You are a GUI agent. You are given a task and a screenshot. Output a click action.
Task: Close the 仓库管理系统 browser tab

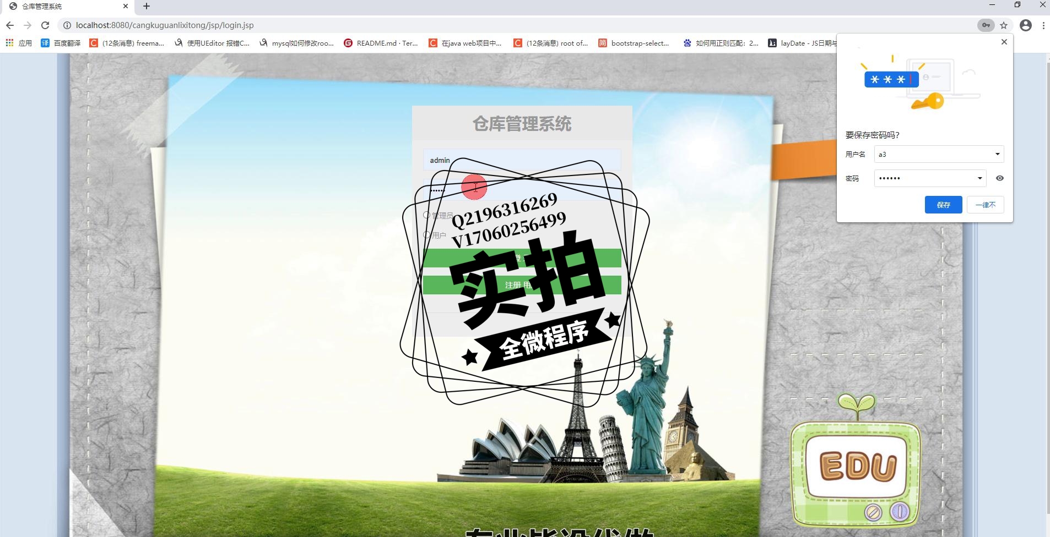pos(126,6)
